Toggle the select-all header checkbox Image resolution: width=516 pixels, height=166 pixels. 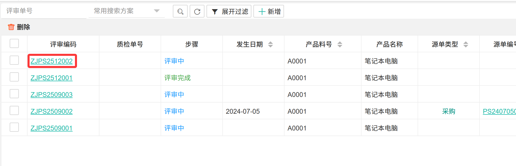14,43
